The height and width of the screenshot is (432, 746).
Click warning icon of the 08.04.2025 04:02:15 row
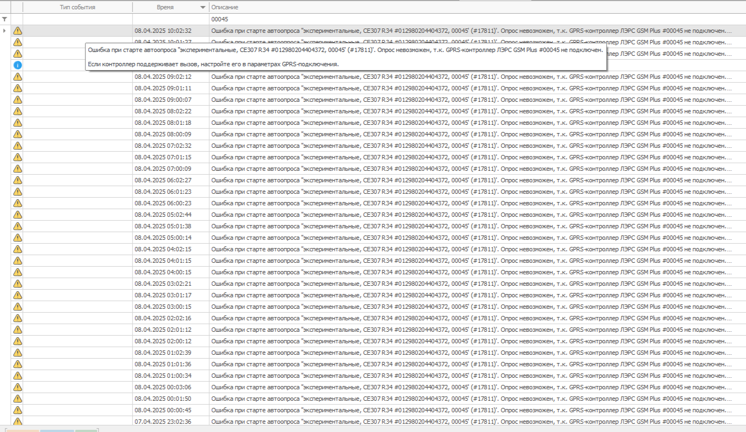[17, 249]
